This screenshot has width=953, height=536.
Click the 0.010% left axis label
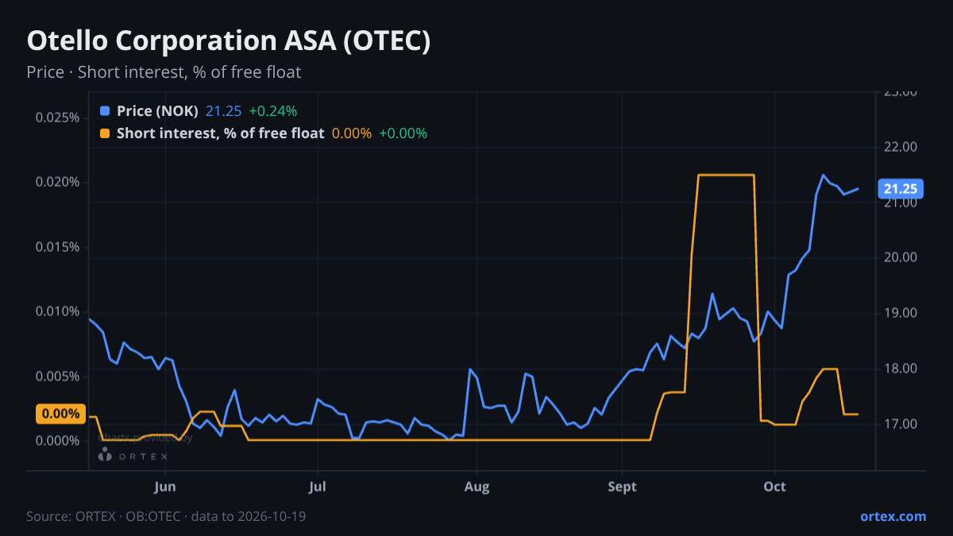click(58, 311)
